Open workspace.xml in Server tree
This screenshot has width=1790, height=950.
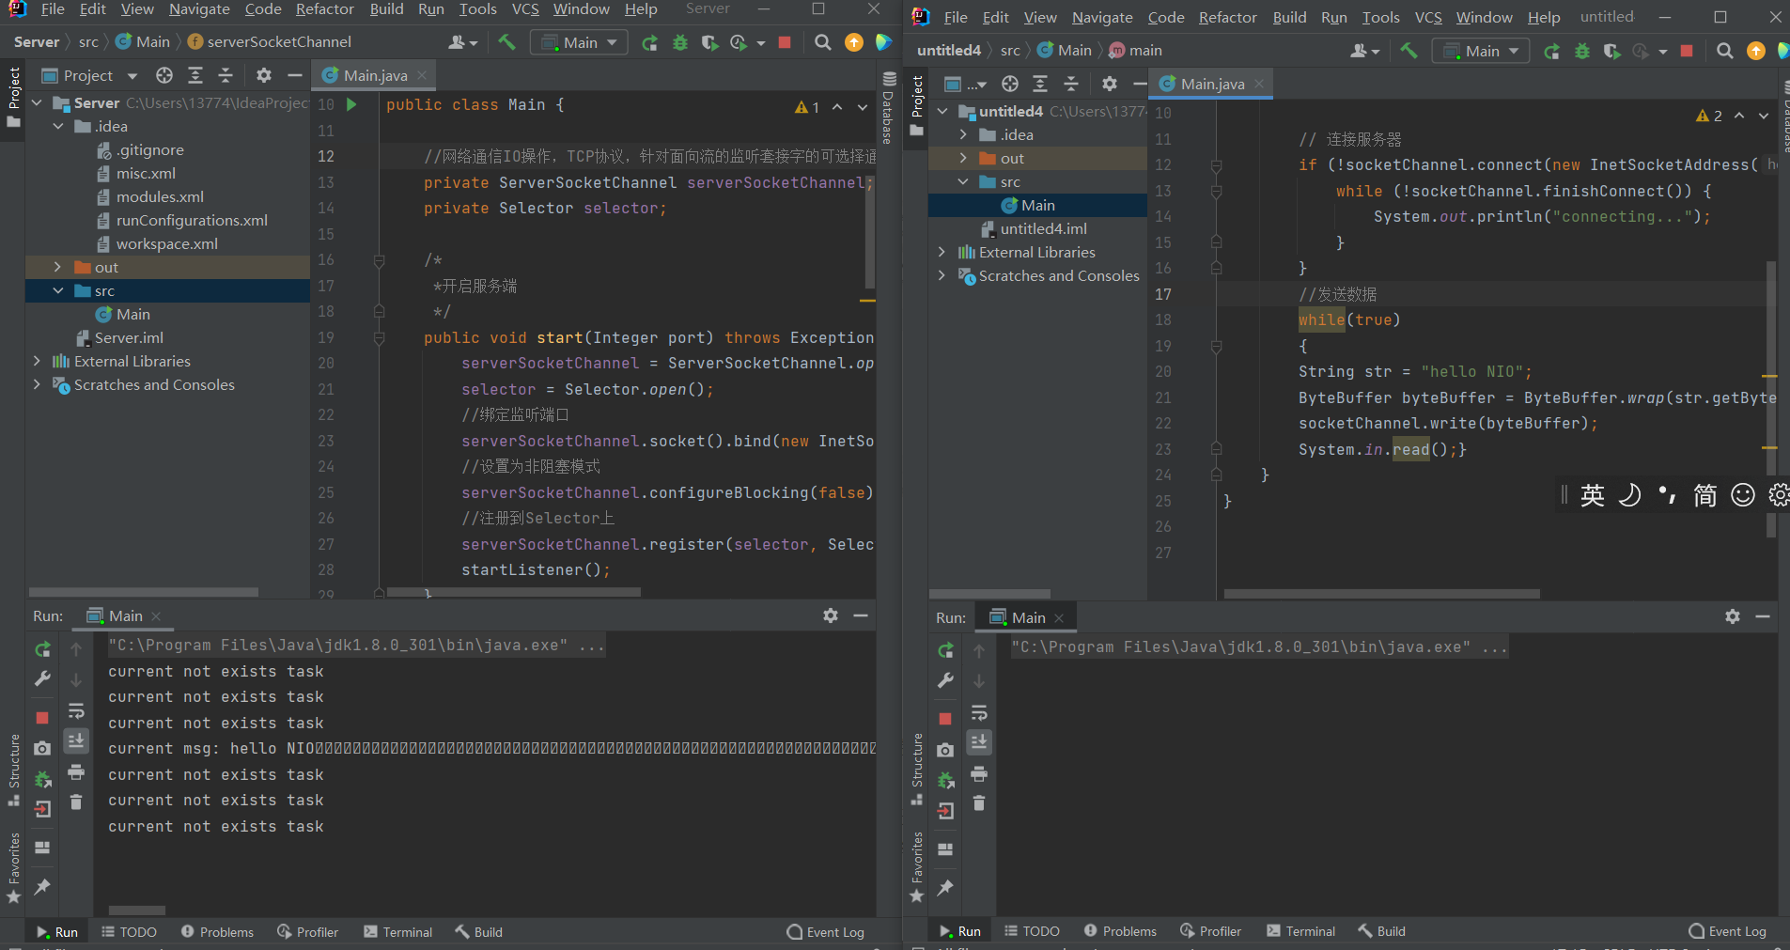coord(166,243)
